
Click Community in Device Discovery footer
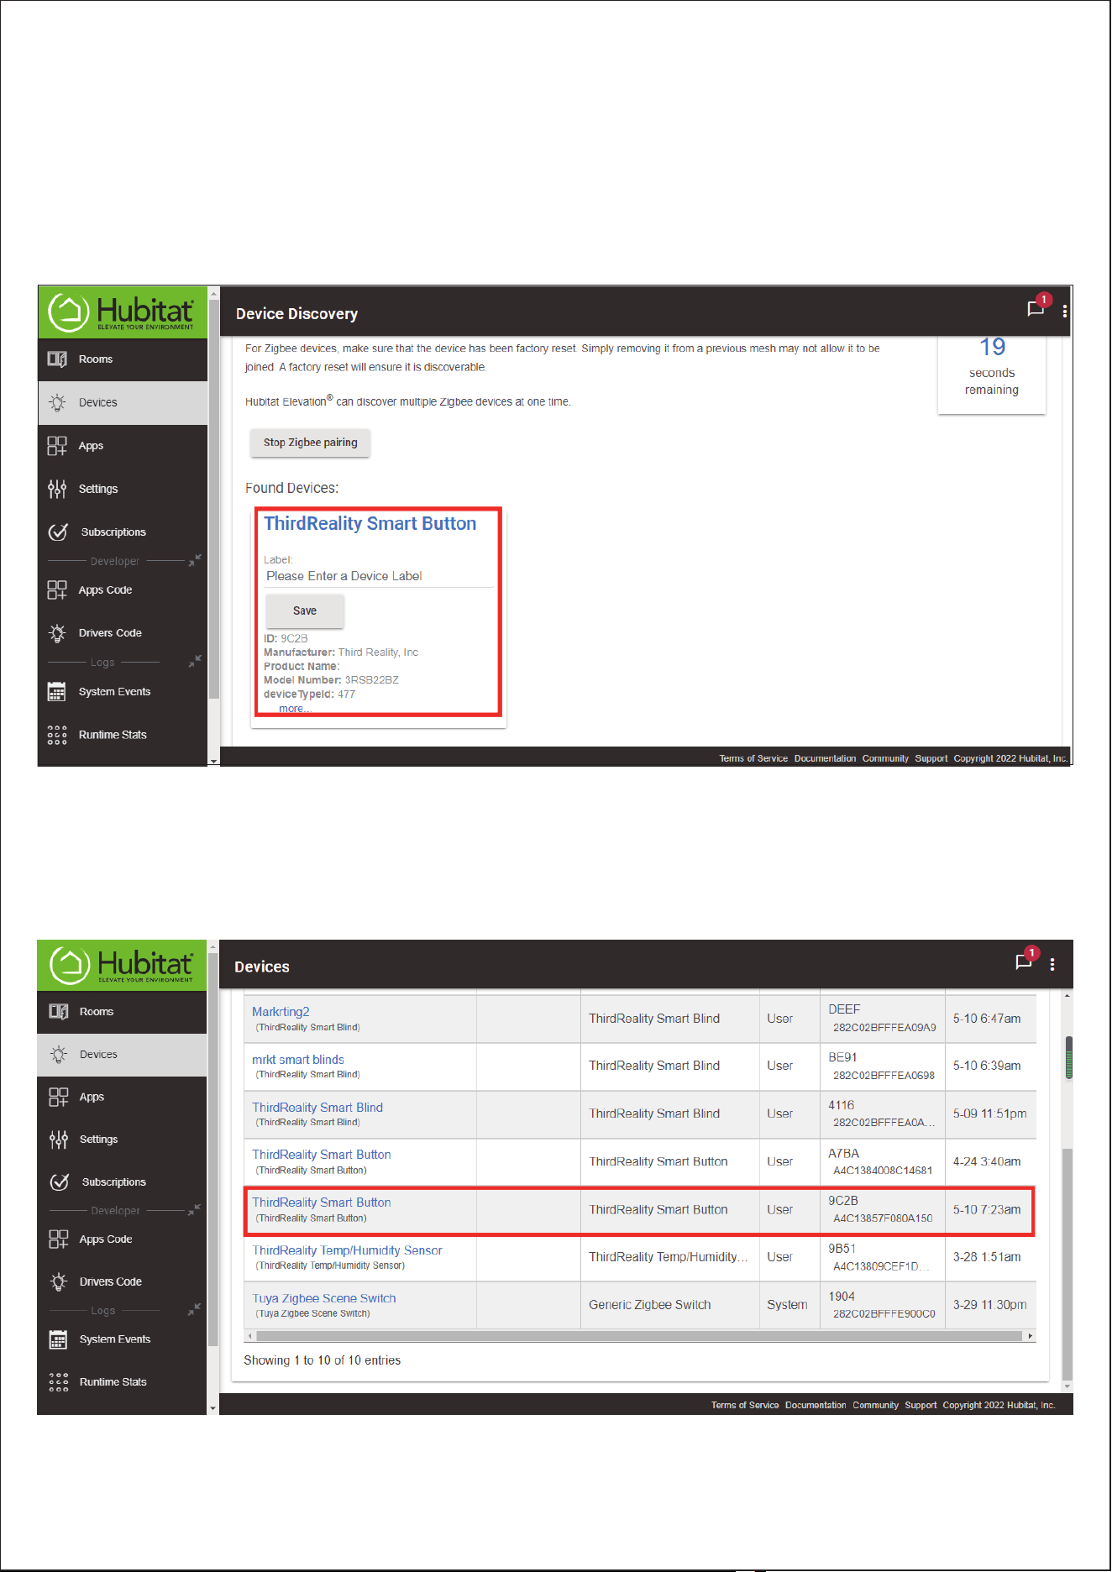click(885, 758)
